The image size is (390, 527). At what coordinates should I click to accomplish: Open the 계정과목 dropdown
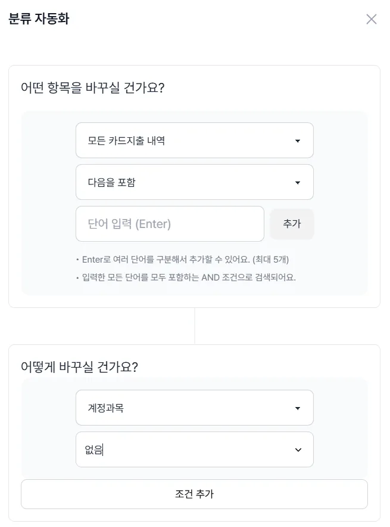point(195,408)
